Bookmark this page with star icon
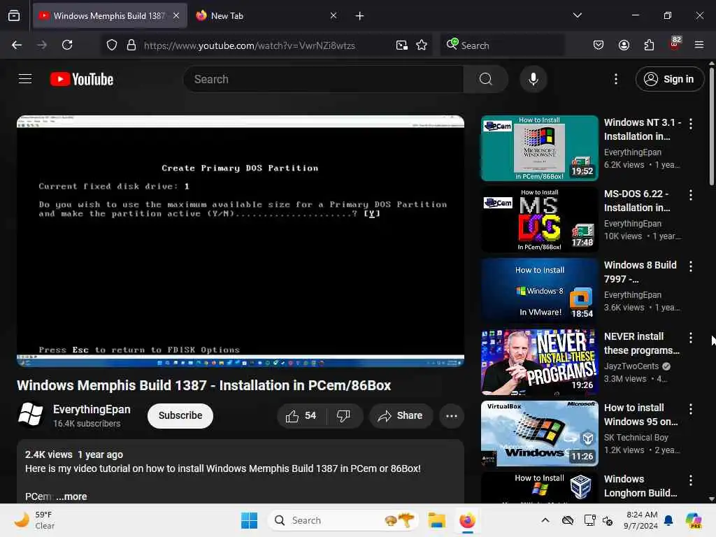 pyautogui.click(x=422, y=45)
